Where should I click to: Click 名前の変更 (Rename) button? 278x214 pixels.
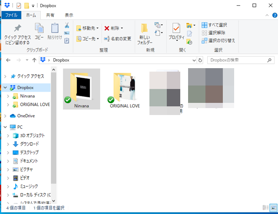118,39
